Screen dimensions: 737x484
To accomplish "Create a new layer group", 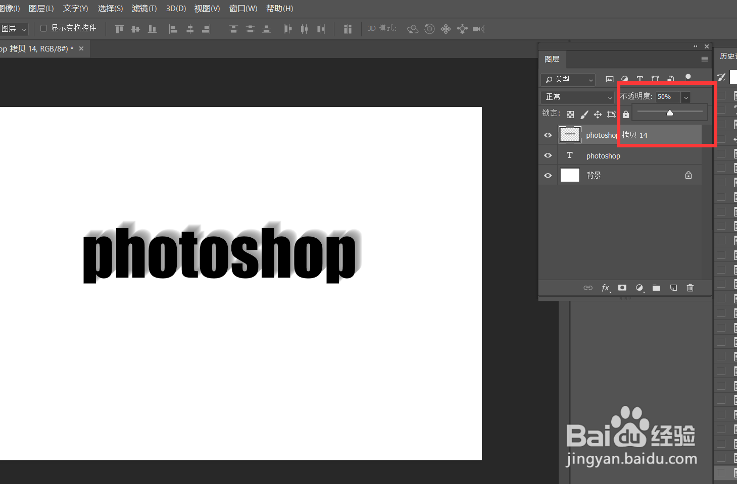I will pyautogui.click(x=656, y=288).
